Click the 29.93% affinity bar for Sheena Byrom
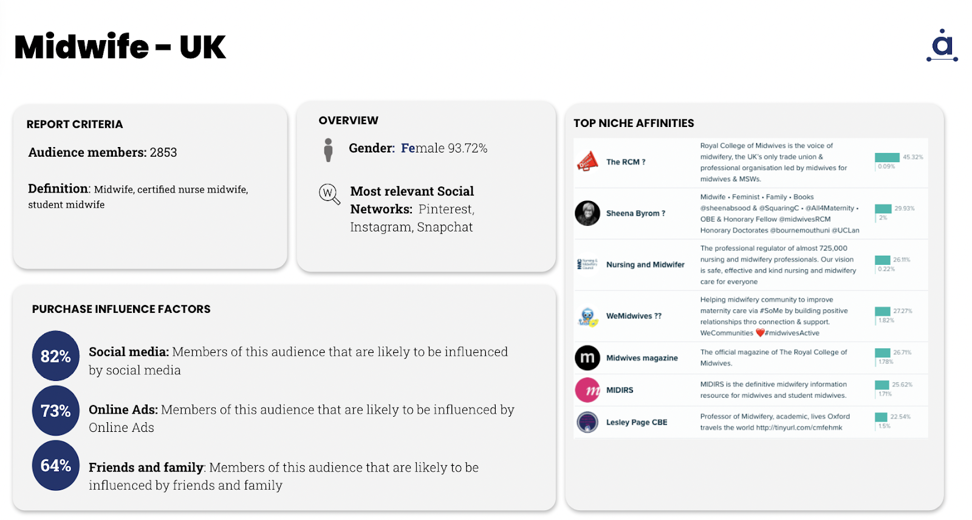 (883, 208)
